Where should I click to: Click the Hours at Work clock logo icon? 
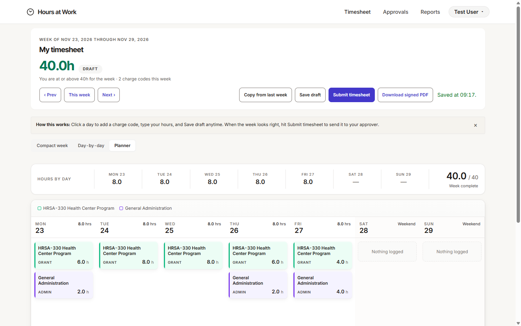[x=30, y=12]
